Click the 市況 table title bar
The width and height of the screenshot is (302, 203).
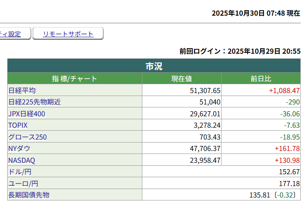pyautogui.click(x=154, y=66)
